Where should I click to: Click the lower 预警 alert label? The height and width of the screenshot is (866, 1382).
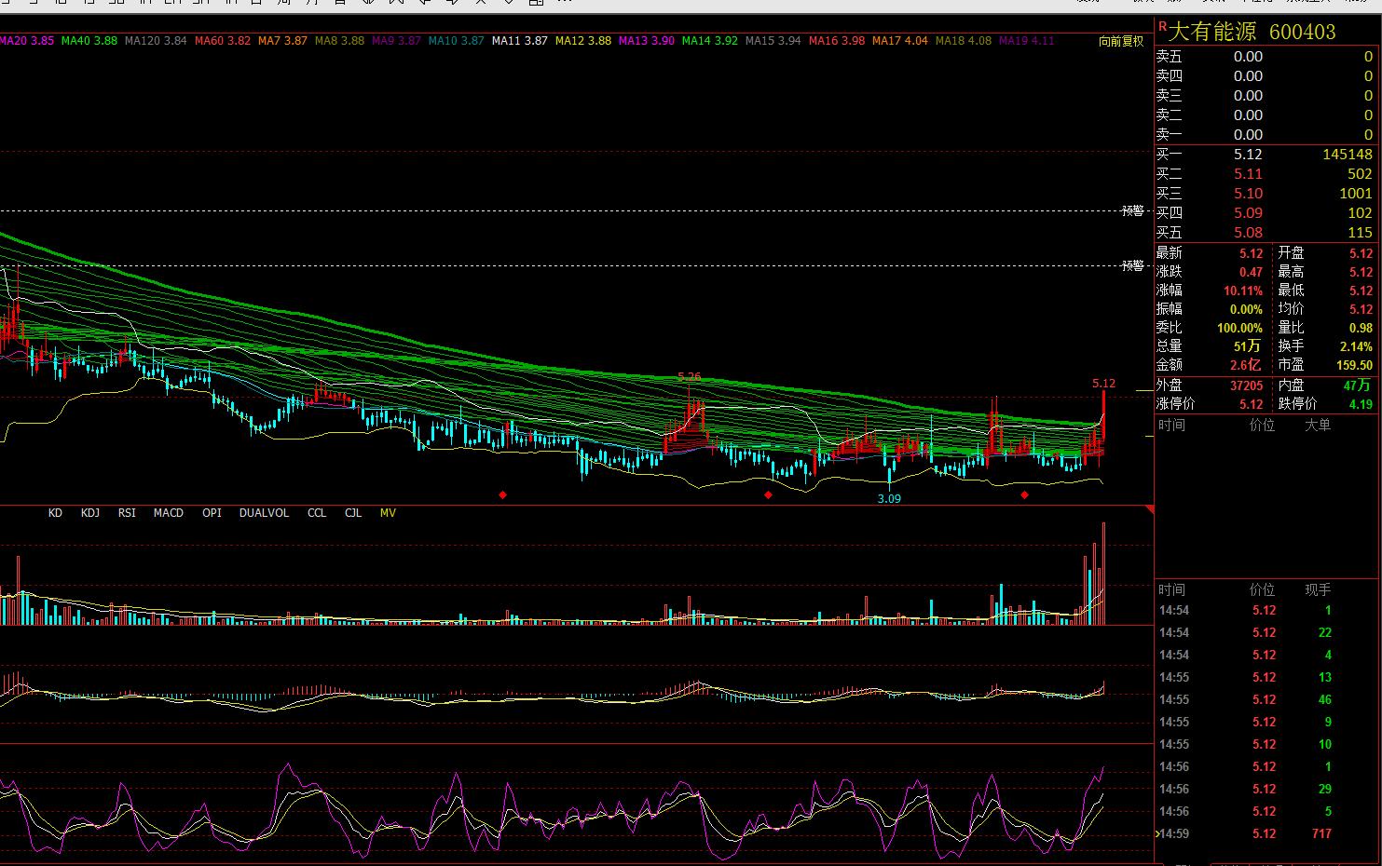(x=1132, y=265)
